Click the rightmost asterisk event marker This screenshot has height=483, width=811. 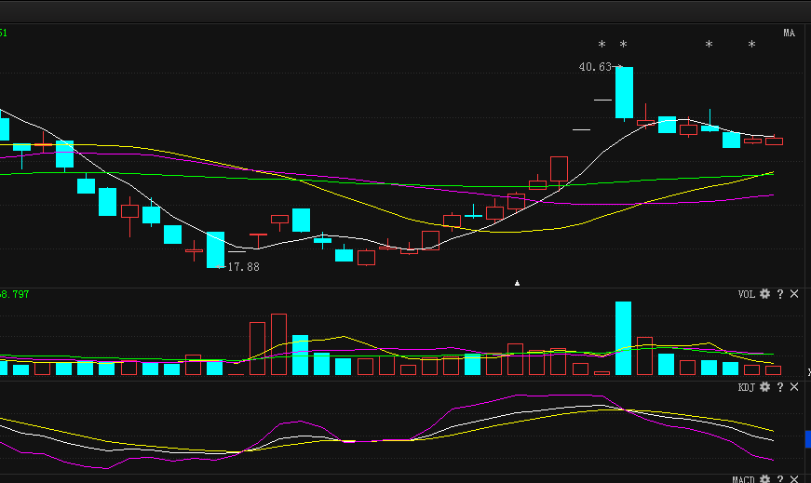click(x=751, y=46)
